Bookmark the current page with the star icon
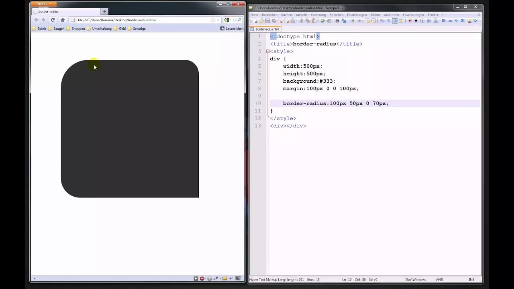514x289 pixels. (x=212, y=20)
